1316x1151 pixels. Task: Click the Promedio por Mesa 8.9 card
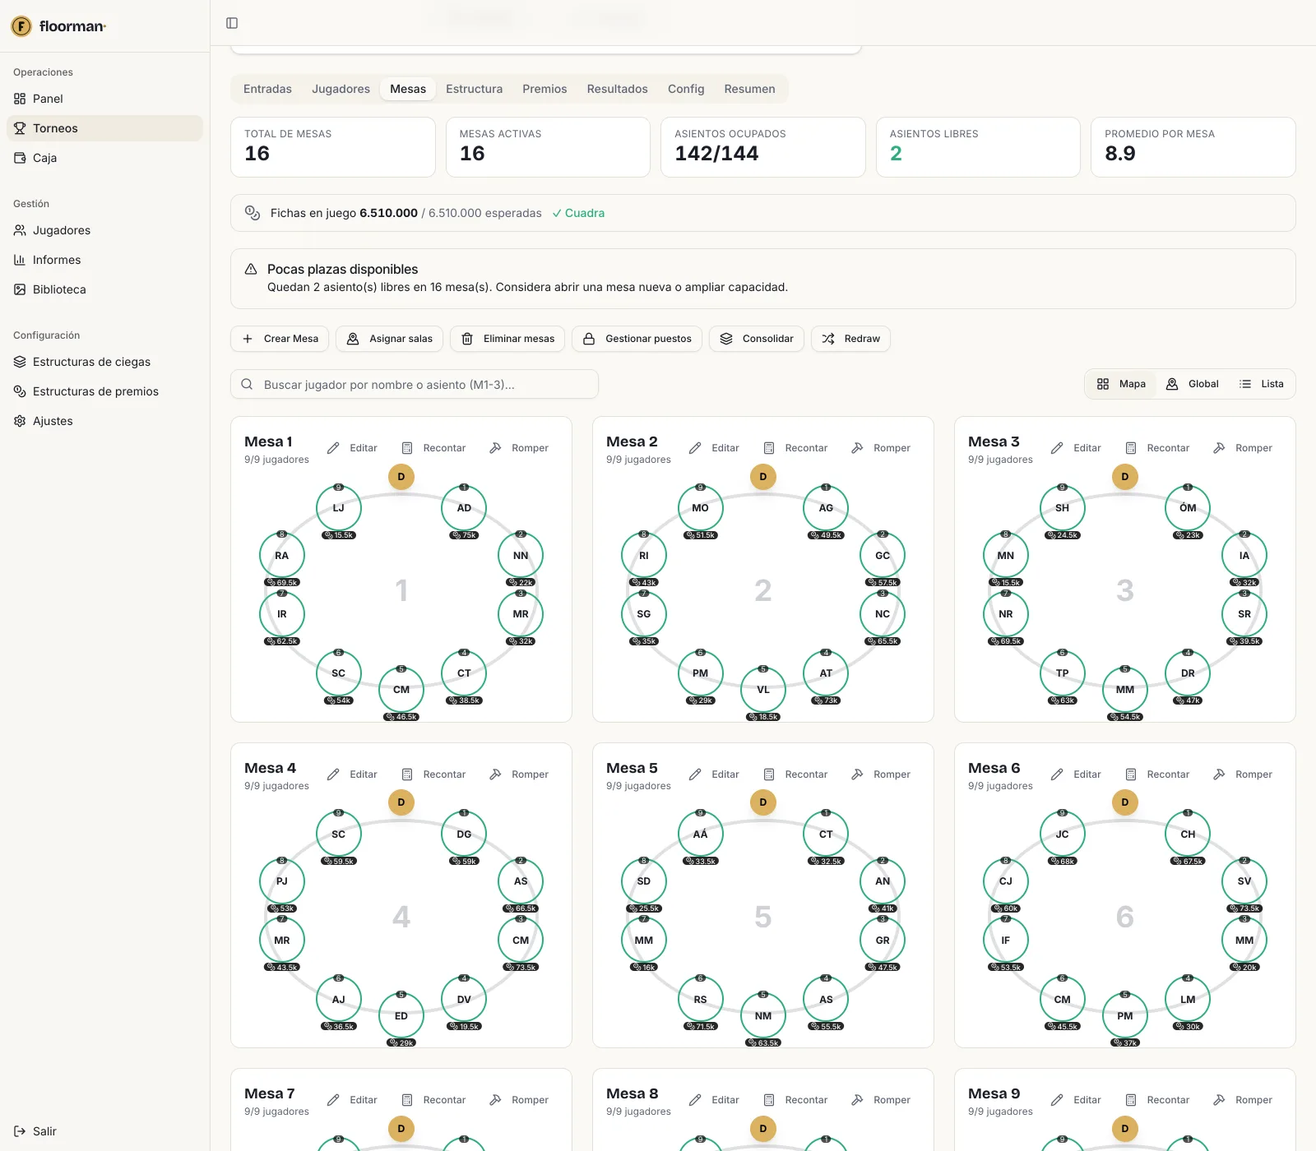[x=1193, y=147]
